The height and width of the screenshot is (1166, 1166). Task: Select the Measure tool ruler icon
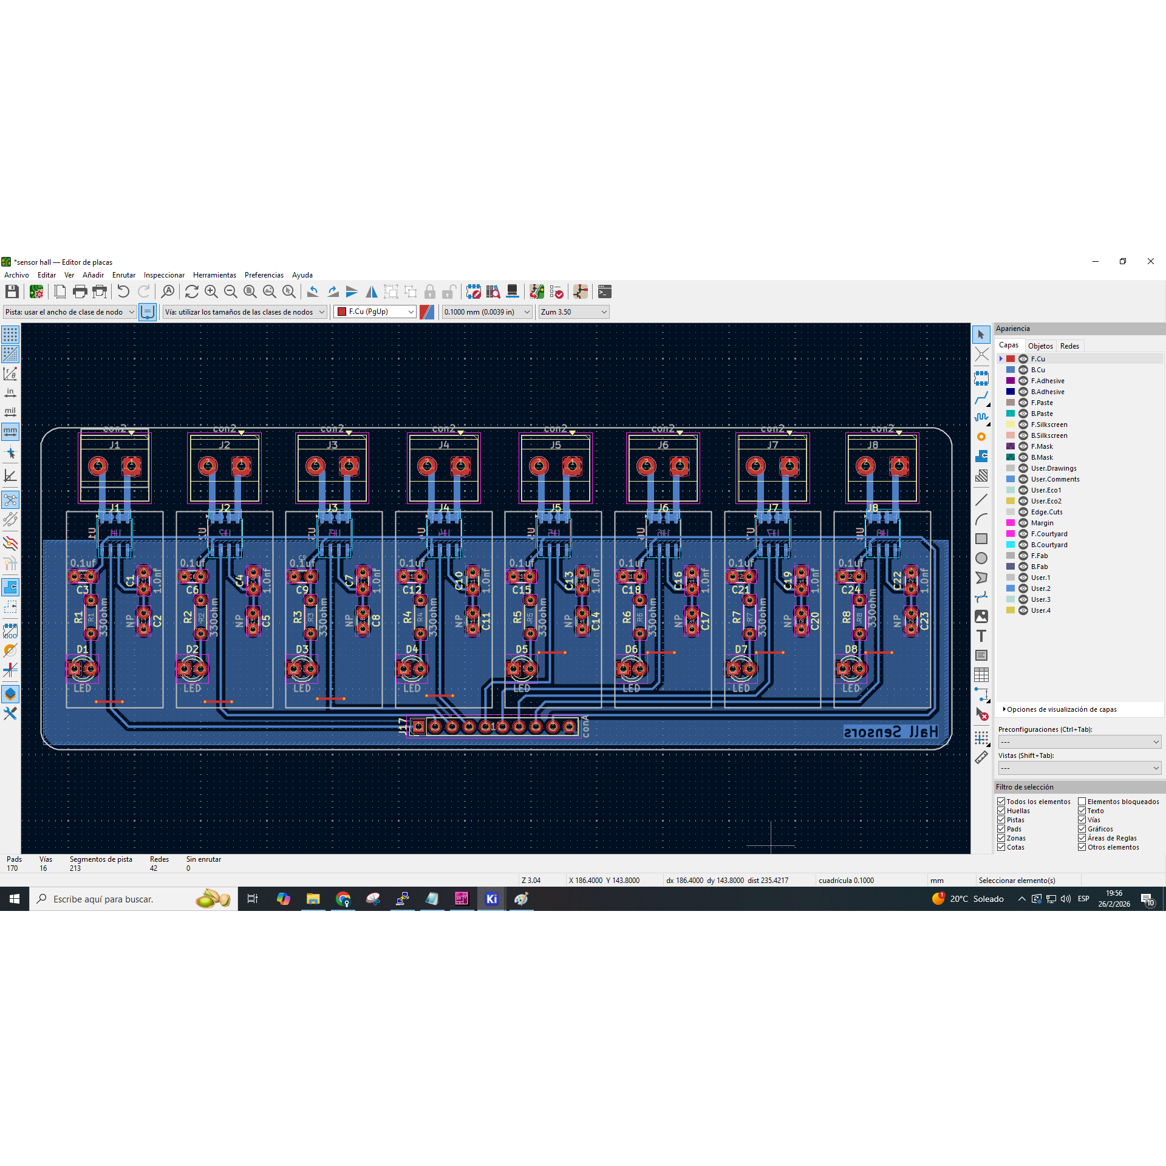tap(981, 757)
